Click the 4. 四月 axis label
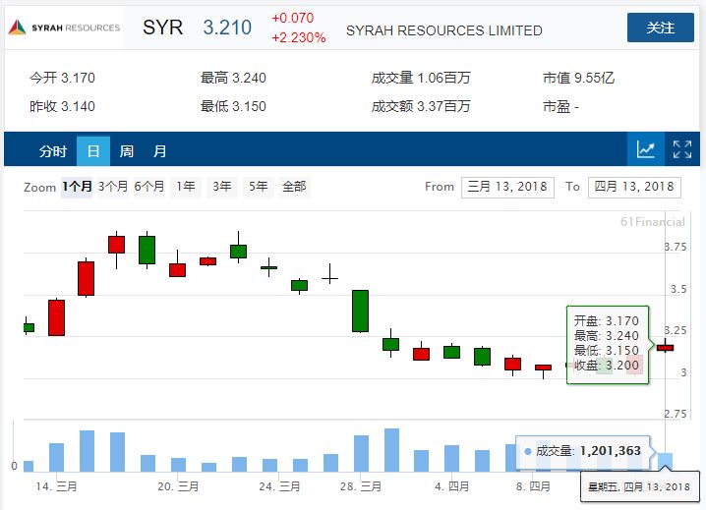The image size is (706, 510). pos(452,486)
